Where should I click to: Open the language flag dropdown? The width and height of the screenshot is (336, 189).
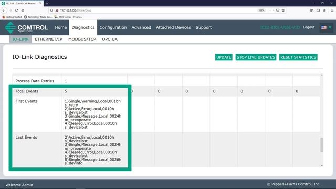[327, 27]
